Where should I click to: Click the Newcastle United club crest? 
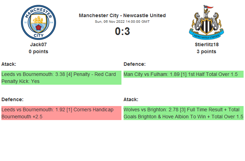tap(206, 22)
